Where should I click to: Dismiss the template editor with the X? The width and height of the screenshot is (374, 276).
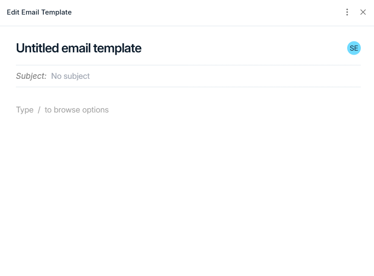pyautogui.click(x=363, y=12)
